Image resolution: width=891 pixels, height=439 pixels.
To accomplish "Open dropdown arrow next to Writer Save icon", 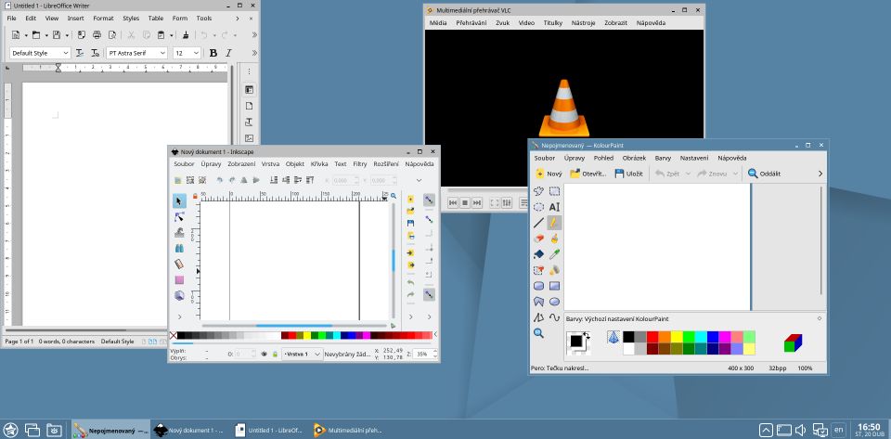I will click(67, 35).
